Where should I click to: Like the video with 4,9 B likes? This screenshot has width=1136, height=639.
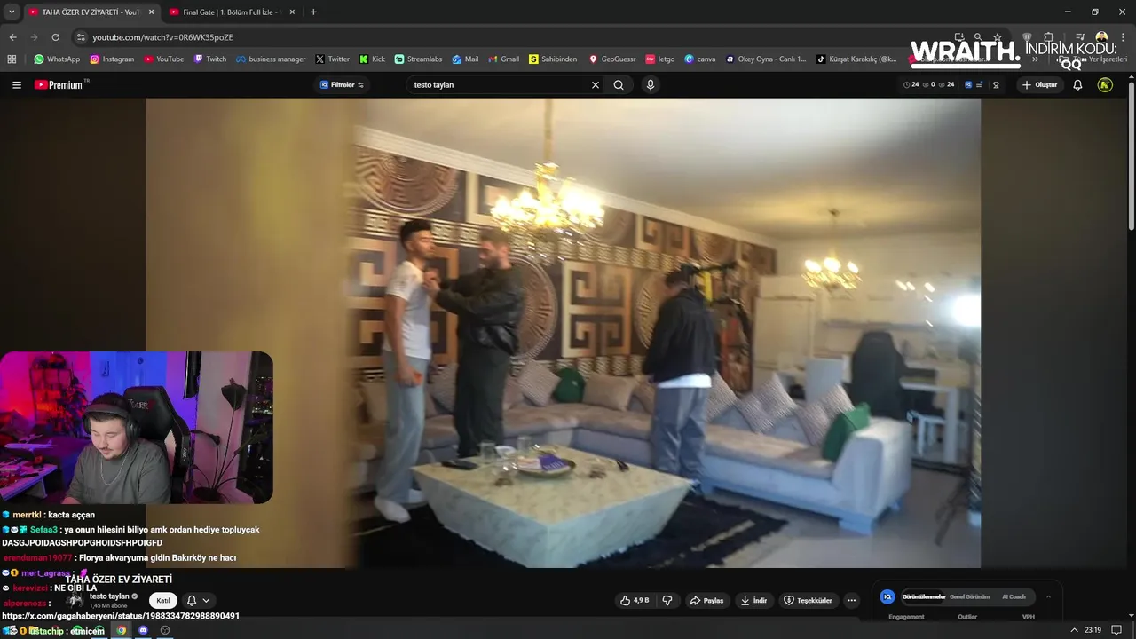[x=636, y=601]
